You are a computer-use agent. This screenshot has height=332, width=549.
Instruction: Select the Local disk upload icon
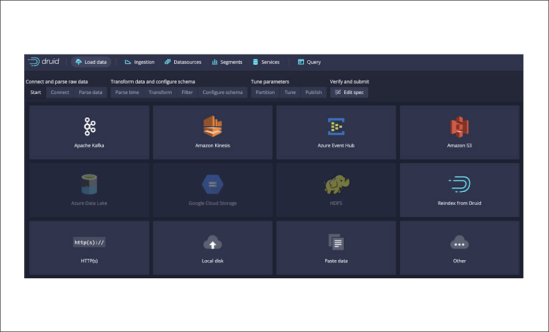click(212, 242)
